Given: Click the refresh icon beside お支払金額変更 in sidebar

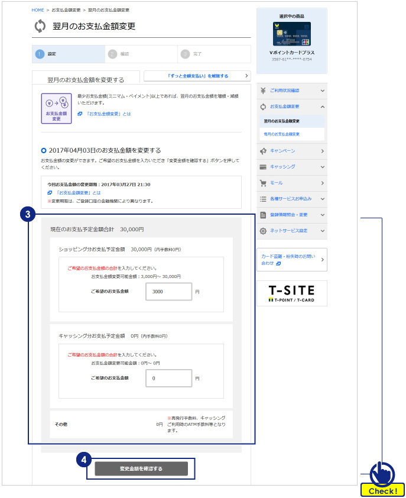Looking at the screenshot, I should click(263, 106).
